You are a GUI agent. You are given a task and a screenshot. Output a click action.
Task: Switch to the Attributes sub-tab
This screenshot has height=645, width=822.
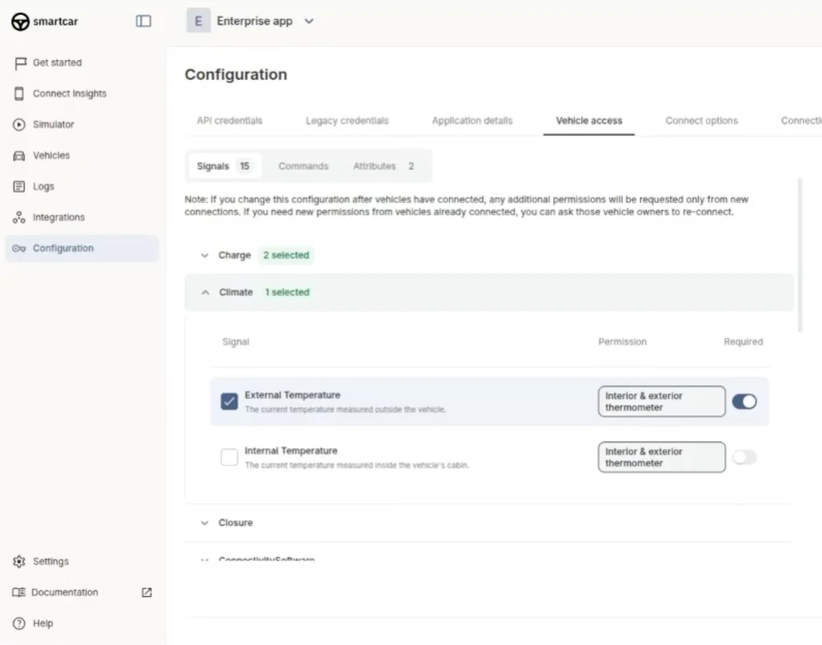[383, 166]
